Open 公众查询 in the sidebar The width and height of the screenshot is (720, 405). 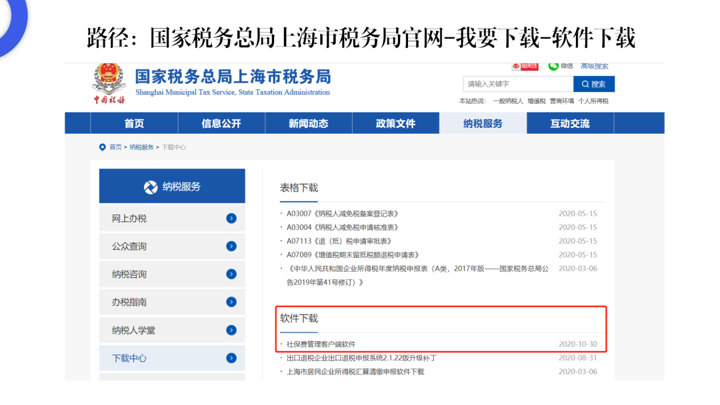point(172,246)
